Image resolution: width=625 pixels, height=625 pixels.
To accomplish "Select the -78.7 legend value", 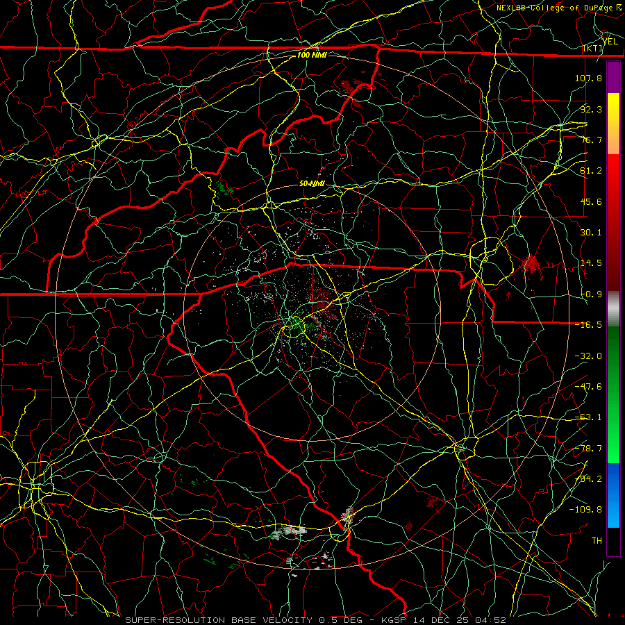I will pyautogui.click(x=588, y=449).
